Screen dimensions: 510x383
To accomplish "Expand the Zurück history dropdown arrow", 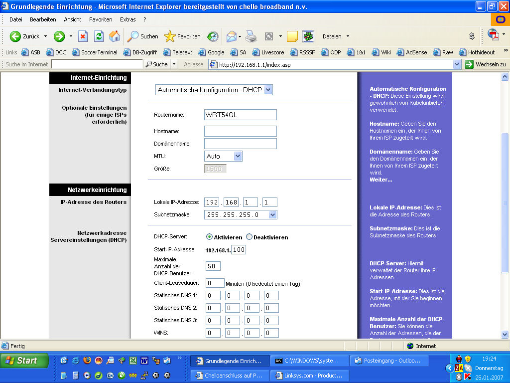I will pos(45,36).
